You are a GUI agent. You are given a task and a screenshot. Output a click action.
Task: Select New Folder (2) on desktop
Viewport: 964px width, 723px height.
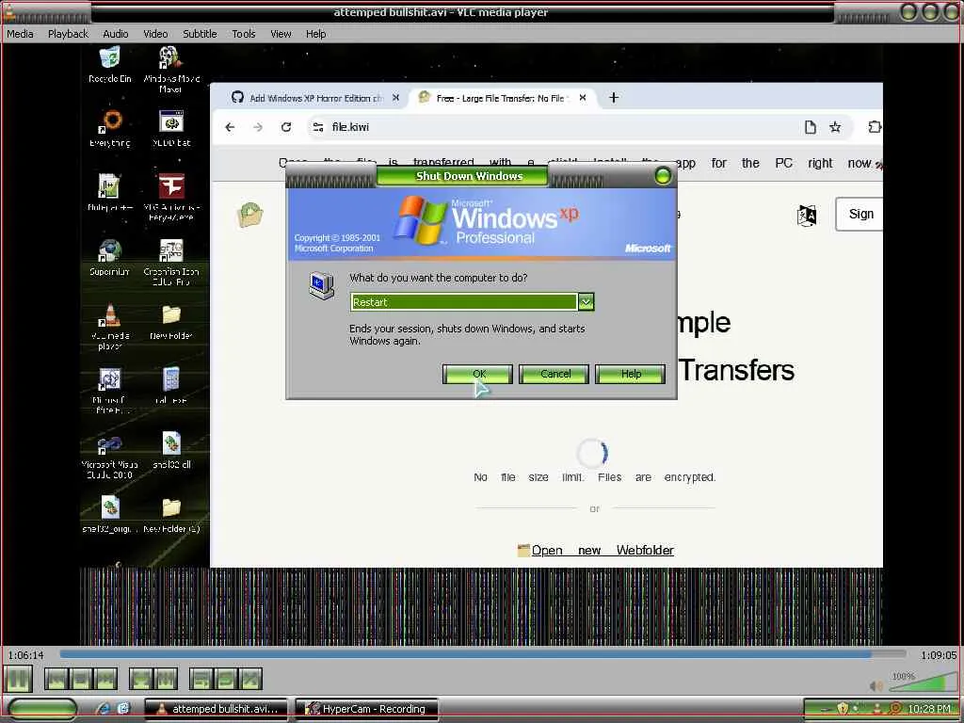pos(171,515)
